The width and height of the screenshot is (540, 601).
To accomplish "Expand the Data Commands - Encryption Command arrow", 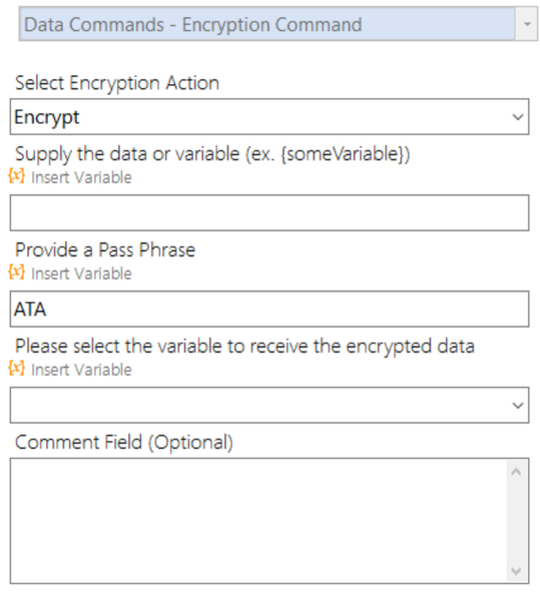I will pos(527,24).
